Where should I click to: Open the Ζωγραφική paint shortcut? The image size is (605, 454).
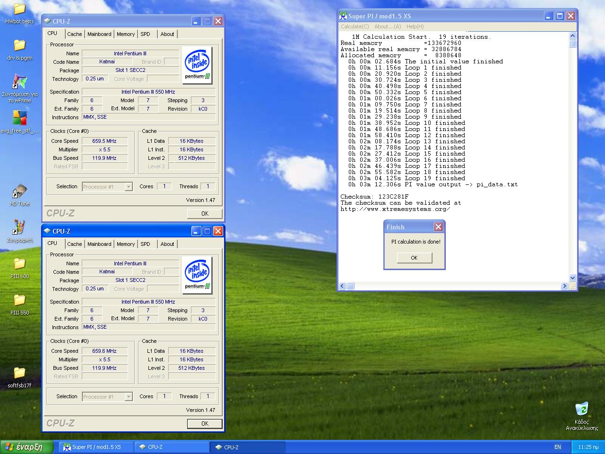point(19,227)
